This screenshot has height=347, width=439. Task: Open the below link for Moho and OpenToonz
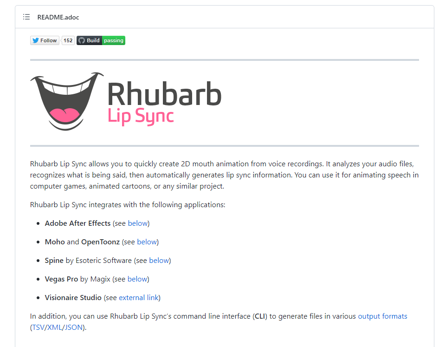pos(147,242)
